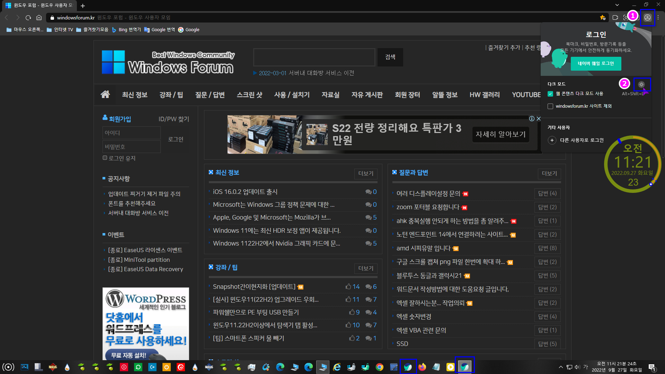Open the yellow media player on taskbar
The image size is (665, 374).
pos(450,367)
